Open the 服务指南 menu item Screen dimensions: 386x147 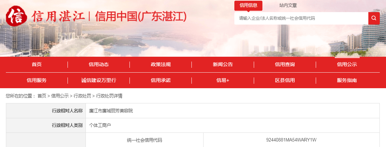(x=347, y=80)
